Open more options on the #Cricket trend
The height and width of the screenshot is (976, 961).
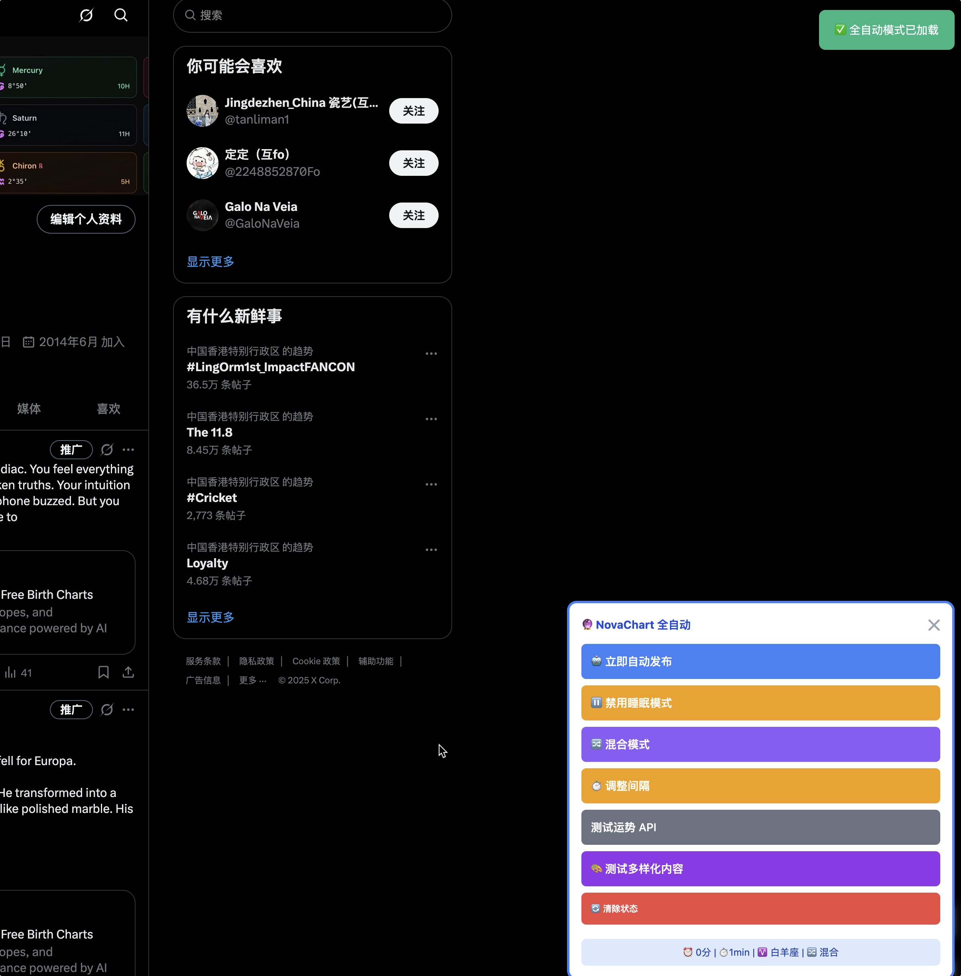(431, 484)
